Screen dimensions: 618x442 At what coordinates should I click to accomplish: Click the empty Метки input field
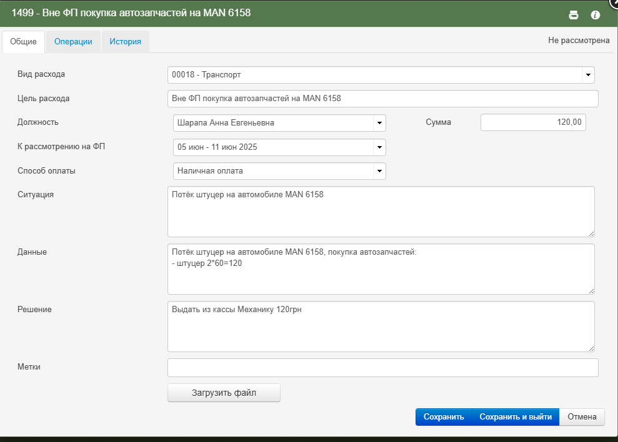[x=382, y=368]
